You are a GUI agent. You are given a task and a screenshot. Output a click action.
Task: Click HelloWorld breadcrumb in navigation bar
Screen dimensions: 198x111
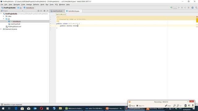pos(29,8)
